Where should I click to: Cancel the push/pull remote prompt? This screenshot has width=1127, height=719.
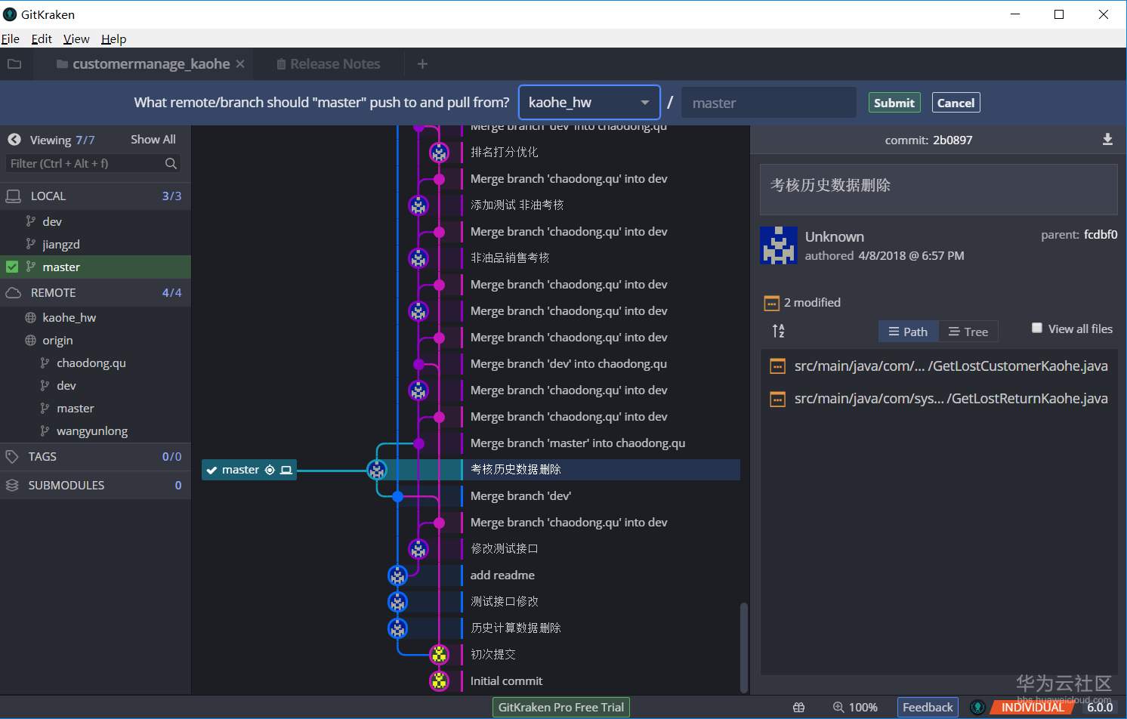[x=956, y=103]
